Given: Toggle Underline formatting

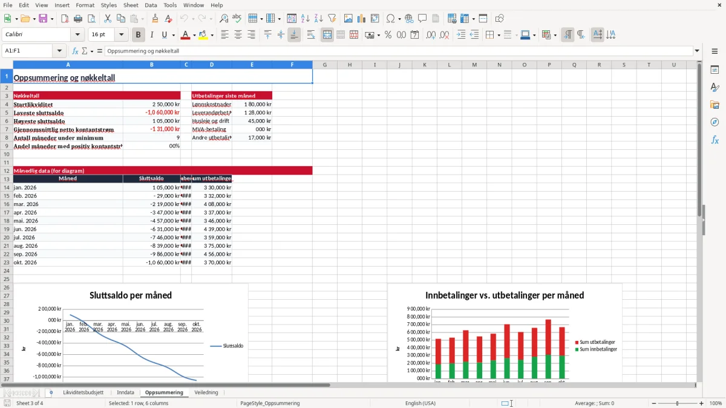Looking at the screenshot, I should 164,35.
